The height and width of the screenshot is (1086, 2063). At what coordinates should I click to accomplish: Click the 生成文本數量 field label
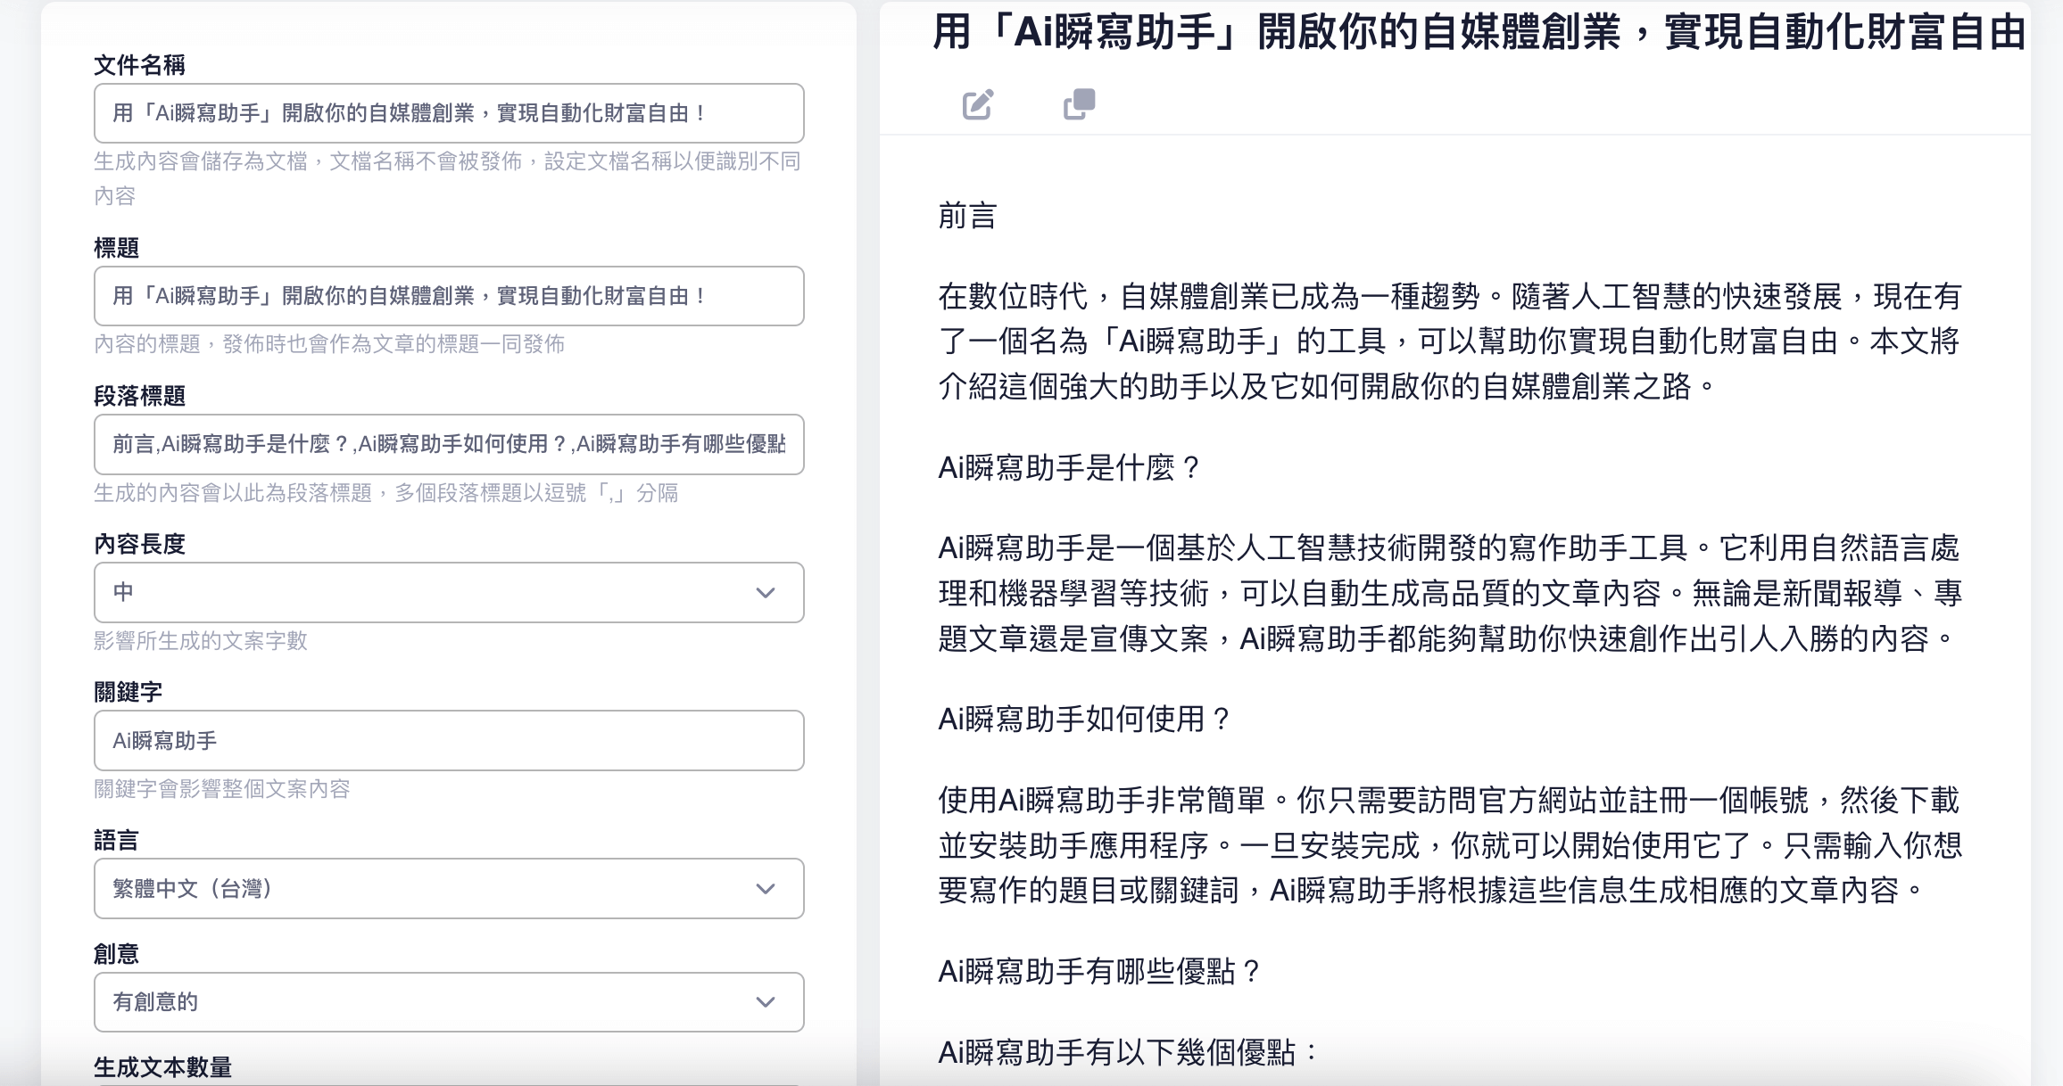click(163, 1066)
